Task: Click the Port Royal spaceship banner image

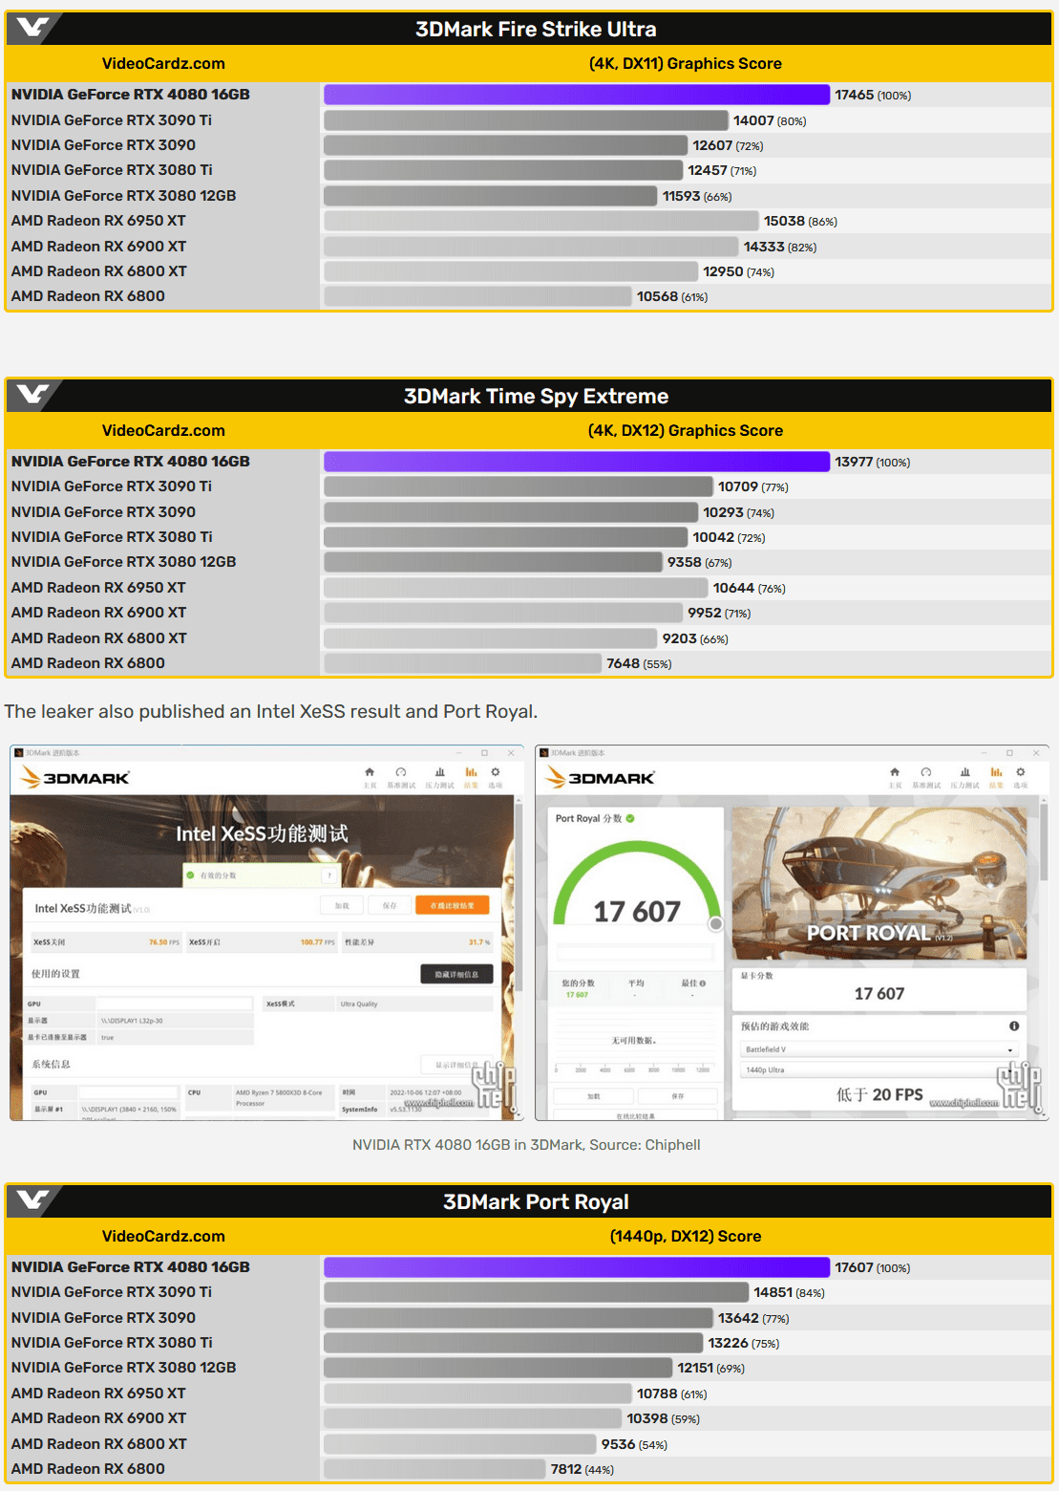Action: [879, 883]
